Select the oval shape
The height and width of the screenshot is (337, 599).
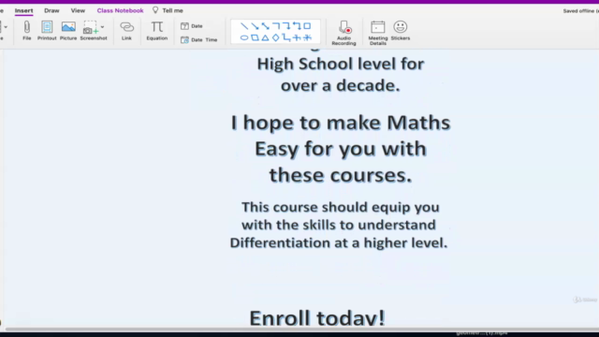point(244,37)
